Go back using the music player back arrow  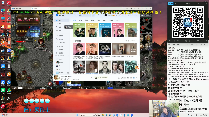point(74,15)
